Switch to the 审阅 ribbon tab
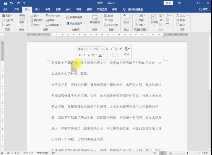 coord(79,9)
